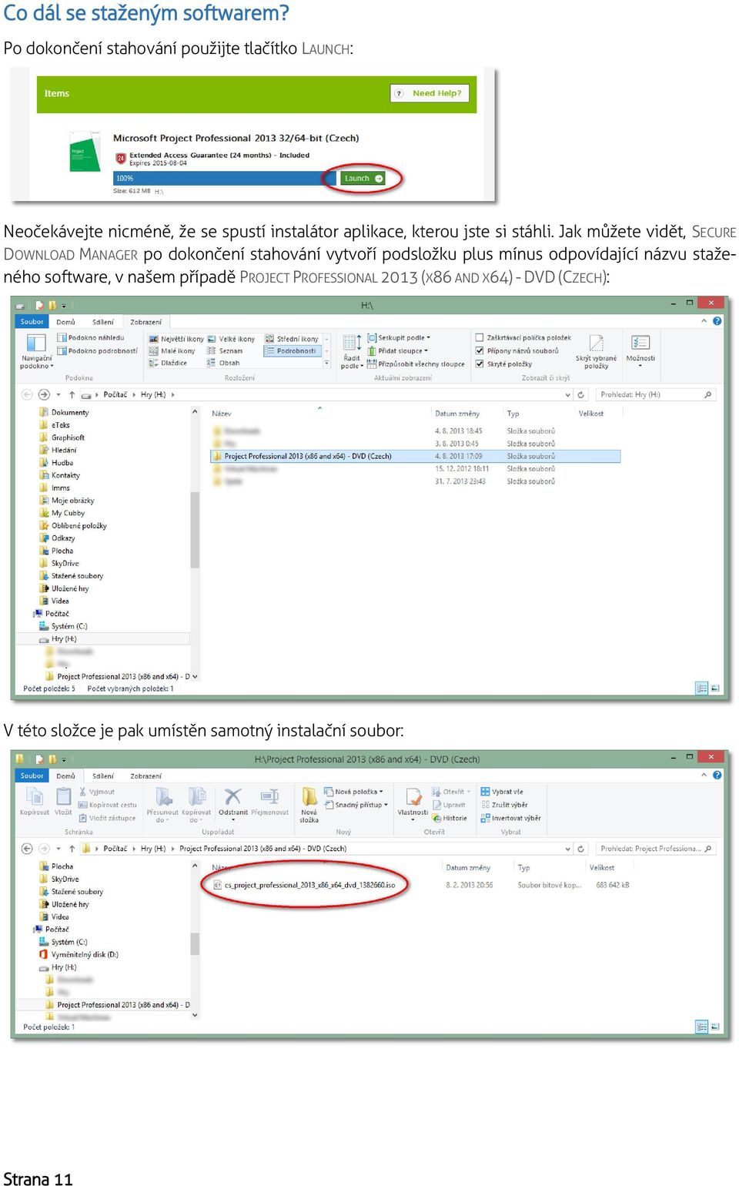Click the download progress bar showing 100%

(225, 178)
